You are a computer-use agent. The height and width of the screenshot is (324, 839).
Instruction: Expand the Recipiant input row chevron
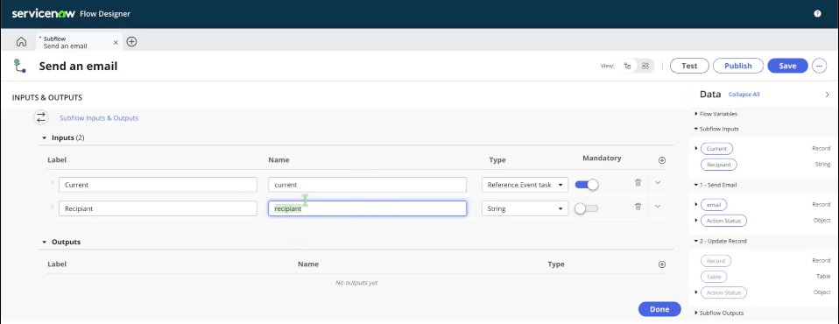coord(658,207)
